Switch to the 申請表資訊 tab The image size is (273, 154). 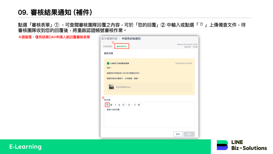point(108,46)
